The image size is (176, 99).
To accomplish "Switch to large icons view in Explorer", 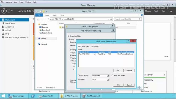I will (x=141, y=87).
